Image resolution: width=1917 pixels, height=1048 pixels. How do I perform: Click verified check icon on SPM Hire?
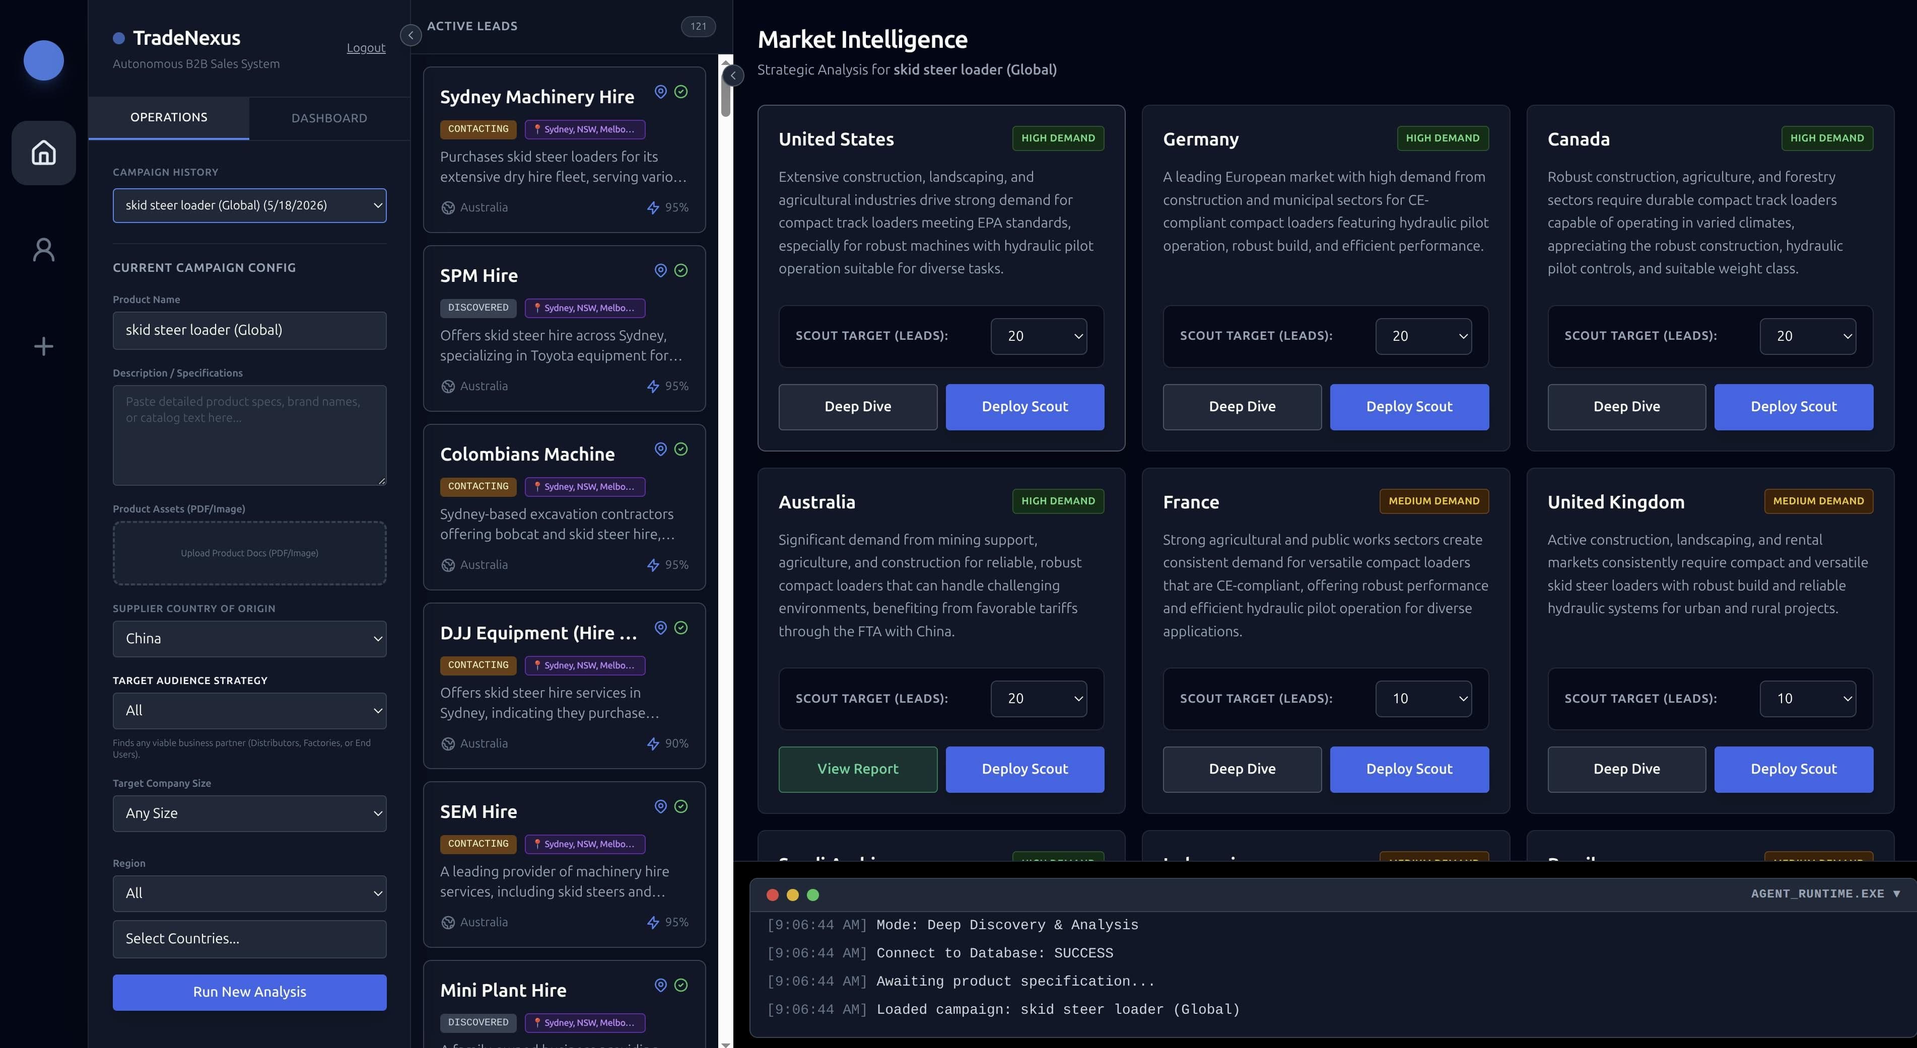(681, 270)
